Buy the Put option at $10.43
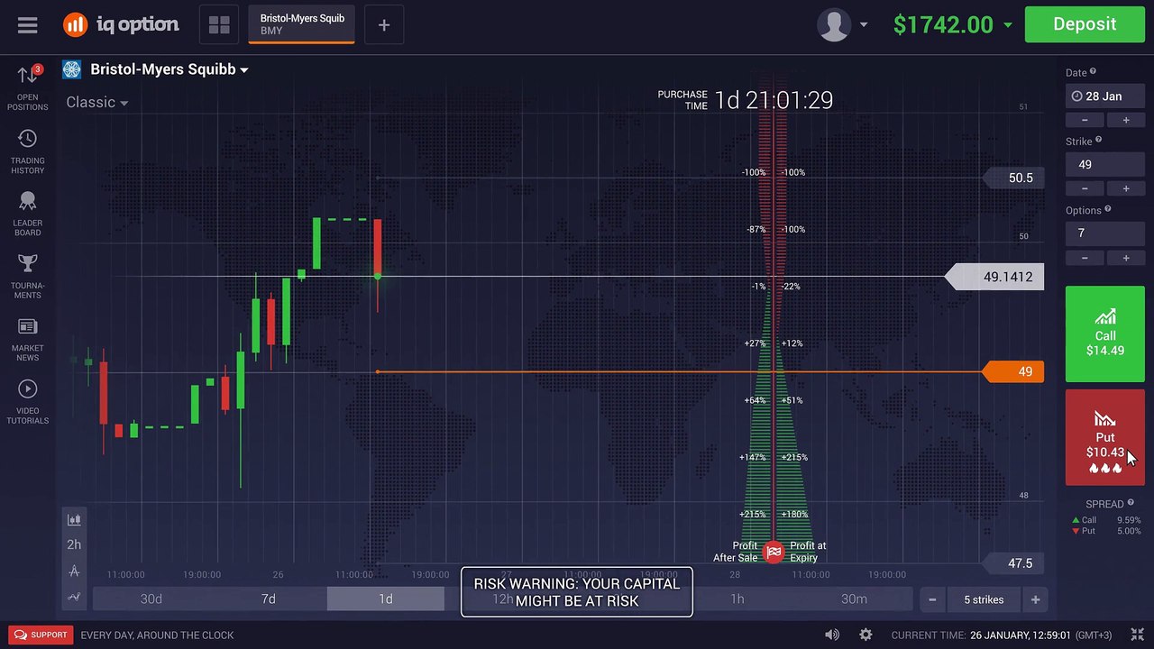1154x649 pixels. pyautogui.click(x=1104, y=437)
